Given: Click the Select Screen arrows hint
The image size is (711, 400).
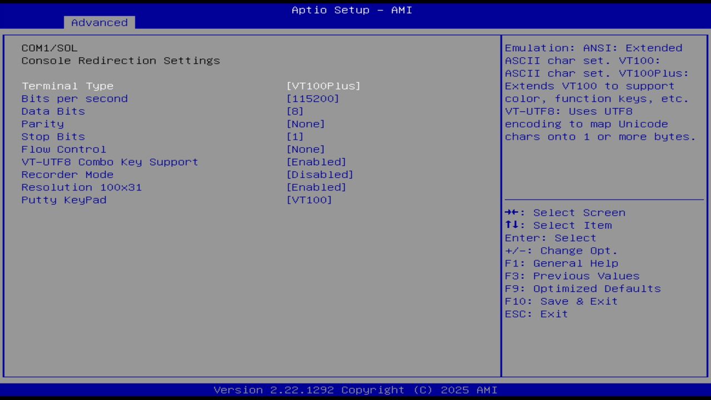Looking at the screenshot, I should point(565,213).
